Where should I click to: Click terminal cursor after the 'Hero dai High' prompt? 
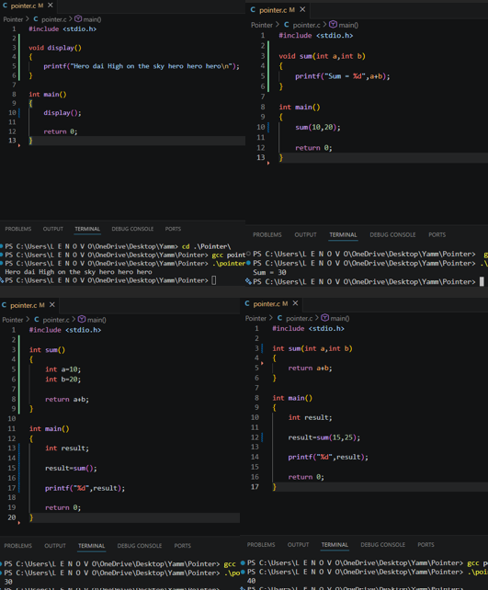pos(214,280)
